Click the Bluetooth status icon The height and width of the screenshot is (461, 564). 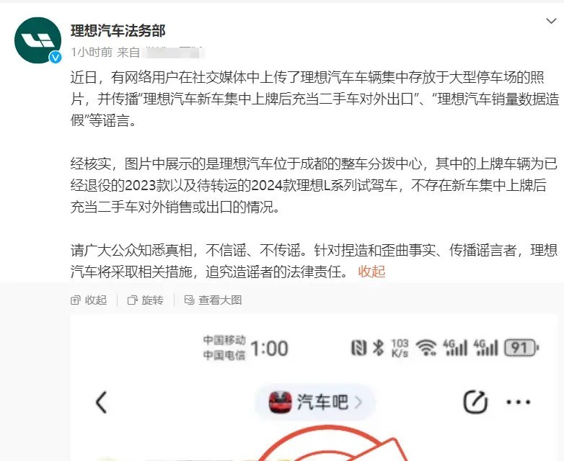(378, 348)
